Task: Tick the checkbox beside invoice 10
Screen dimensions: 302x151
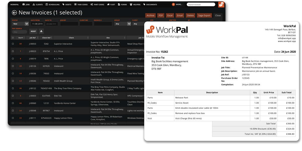Action: [x=13, y=73]
